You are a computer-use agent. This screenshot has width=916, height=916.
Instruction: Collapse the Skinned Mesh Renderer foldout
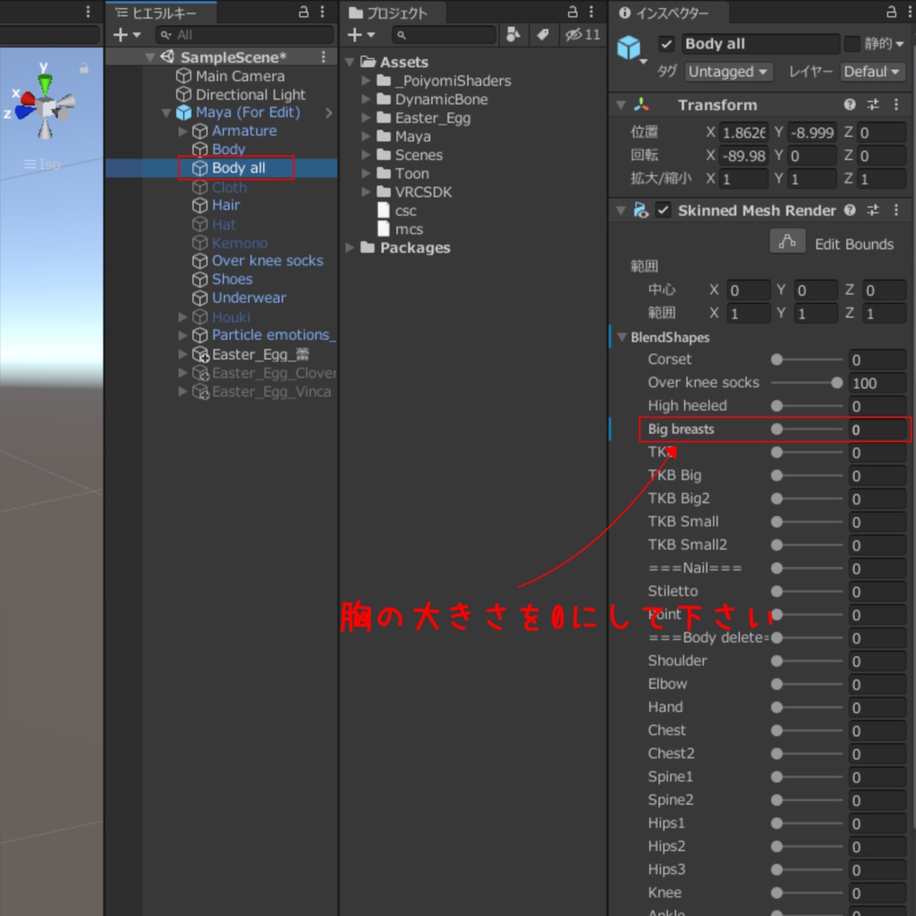click(x=621, y=211)
